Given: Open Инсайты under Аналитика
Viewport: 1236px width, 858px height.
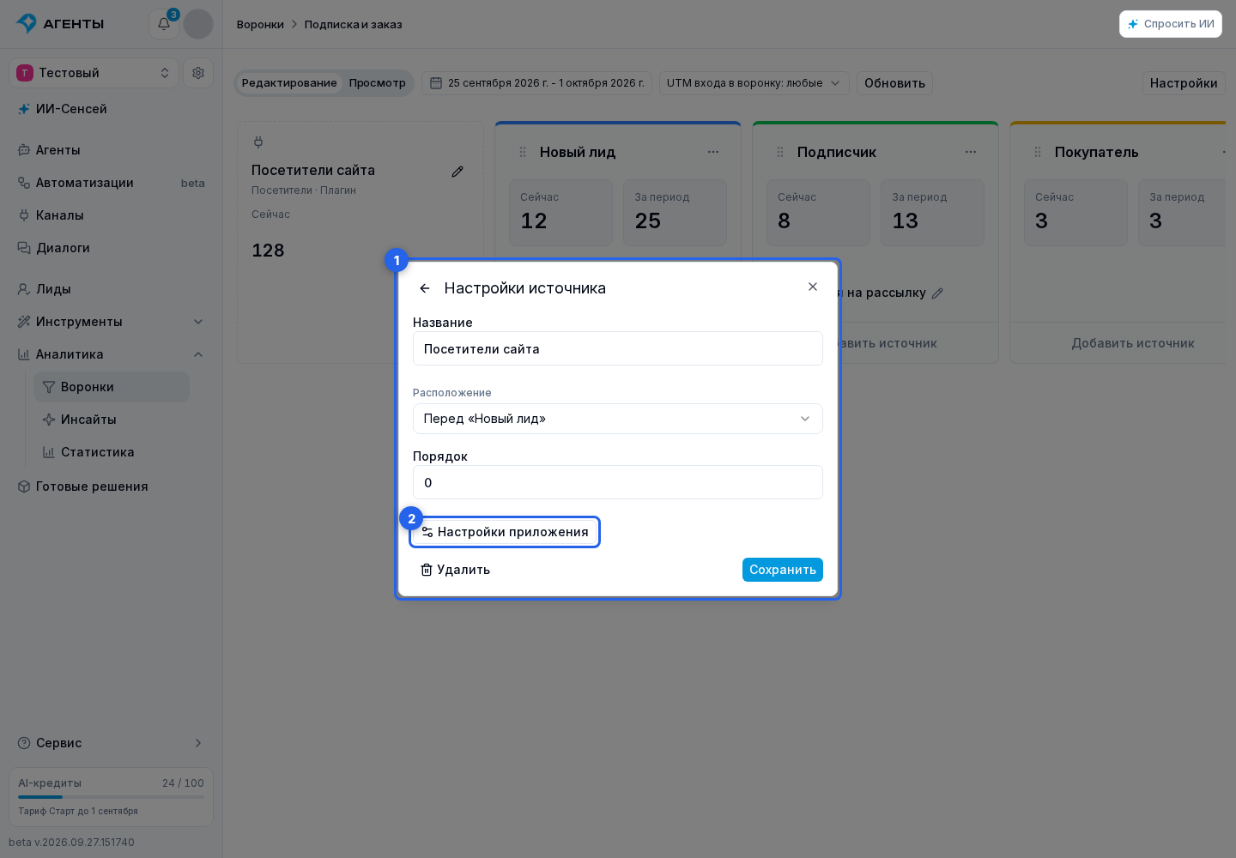Looking at the screenshot, I should 112,420.
